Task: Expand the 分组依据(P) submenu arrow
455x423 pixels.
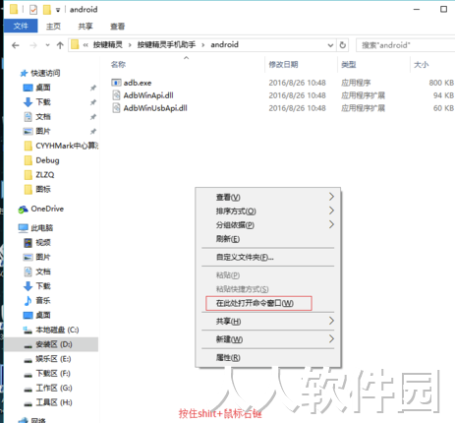Action: (x=331, y=224)
